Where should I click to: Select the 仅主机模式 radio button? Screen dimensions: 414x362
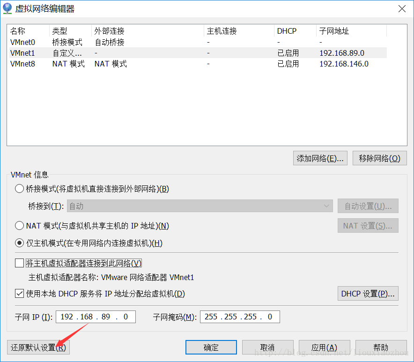click(19, 243)
